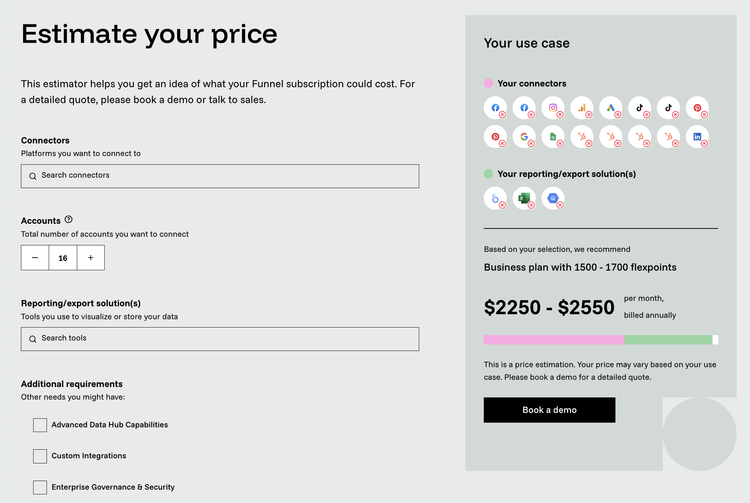
Task: Enable Advanced Data Hub Capabilities
Action: 40,425
